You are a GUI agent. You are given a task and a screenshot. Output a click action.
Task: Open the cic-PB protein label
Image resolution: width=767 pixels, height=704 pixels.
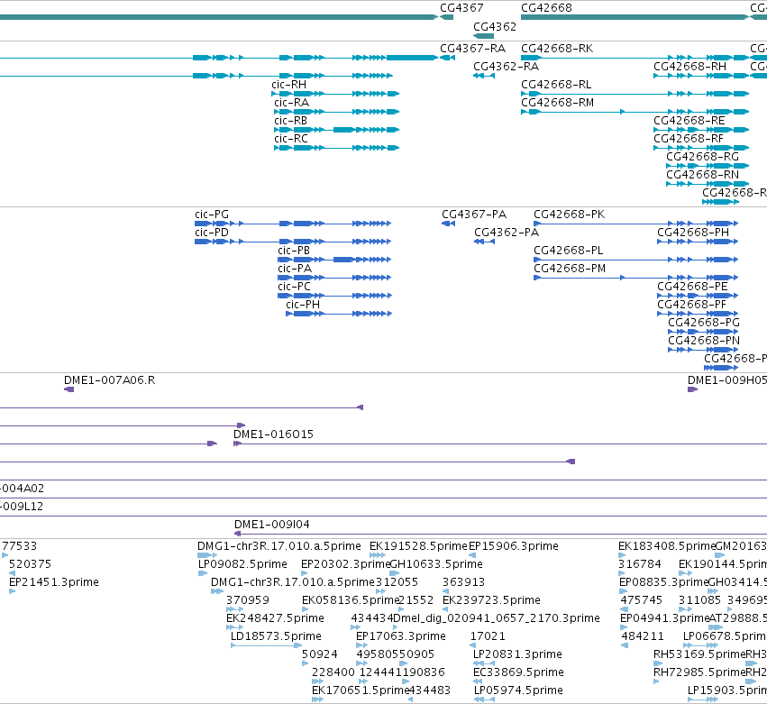point(294,251)
